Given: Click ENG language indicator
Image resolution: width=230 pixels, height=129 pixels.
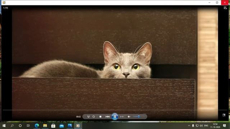Looking at the screenshot, I should tap(206, 126).
